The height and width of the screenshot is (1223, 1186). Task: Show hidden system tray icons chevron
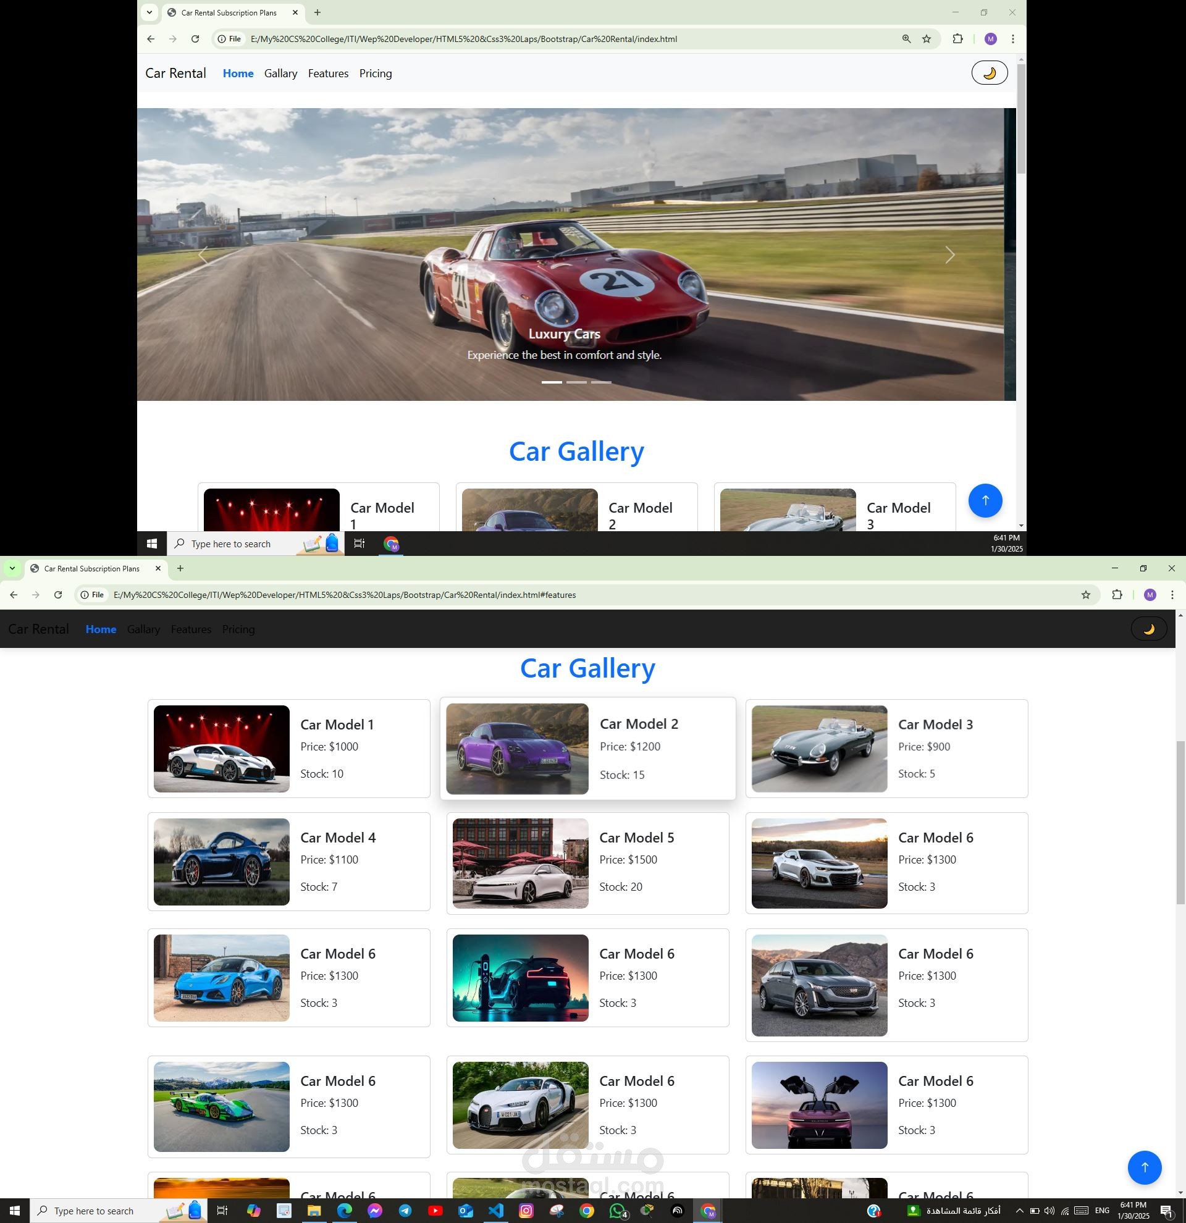click(x=1019, y=1211)
